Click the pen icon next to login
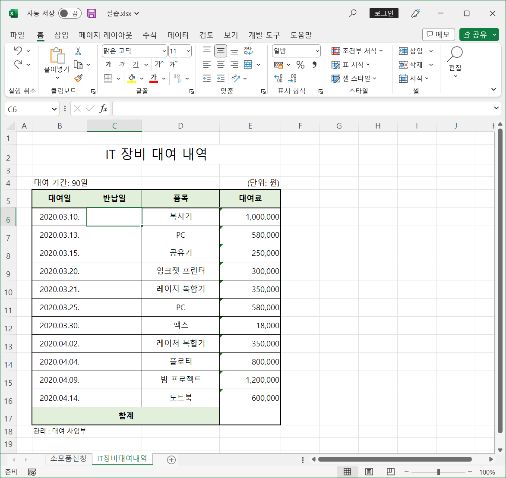Viewport: 506px width, 478px height. tap(415, 13)
